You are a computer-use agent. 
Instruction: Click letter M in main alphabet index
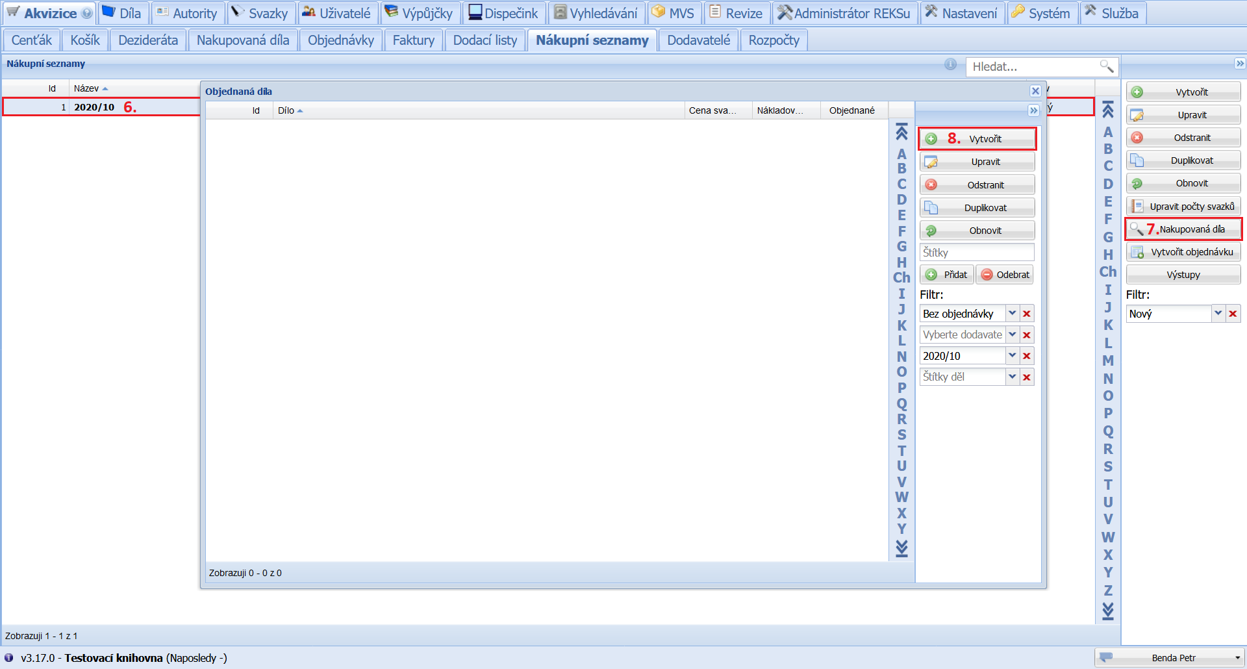point(1108,360)
